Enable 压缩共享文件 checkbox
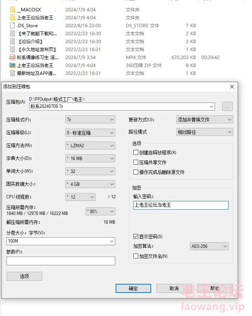This screenshot has width=252, height=316. (136, 162)
